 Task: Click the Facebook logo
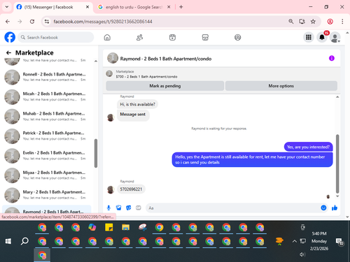[x=10, y=37]
